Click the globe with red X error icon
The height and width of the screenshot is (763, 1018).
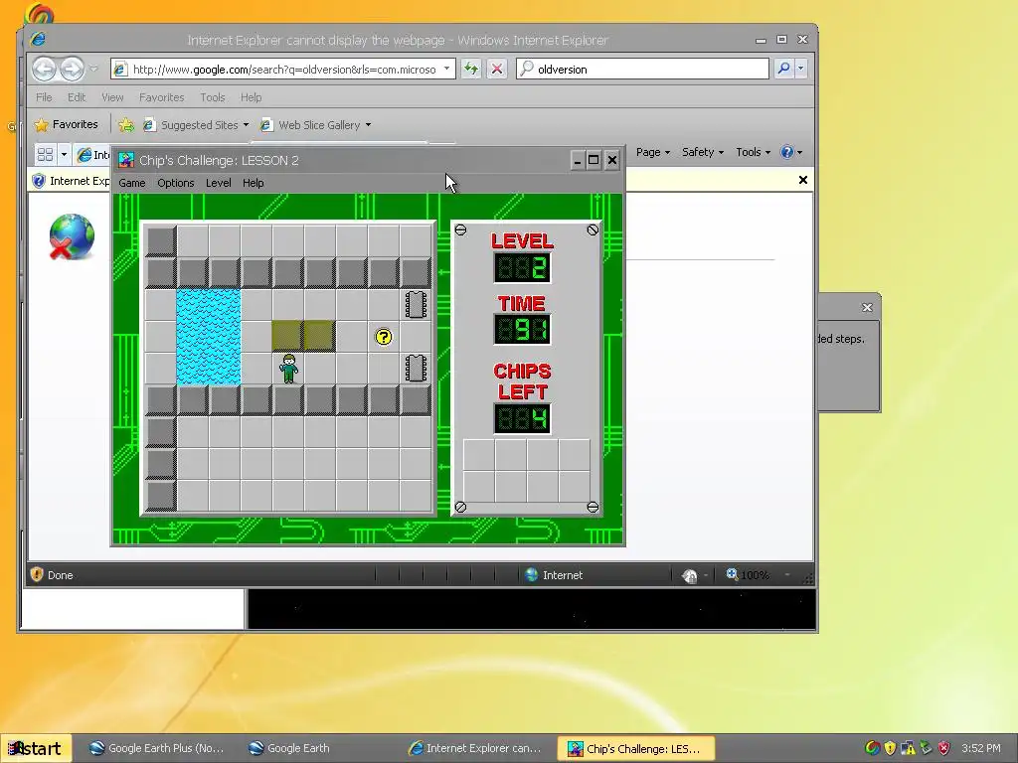point(72,236)
